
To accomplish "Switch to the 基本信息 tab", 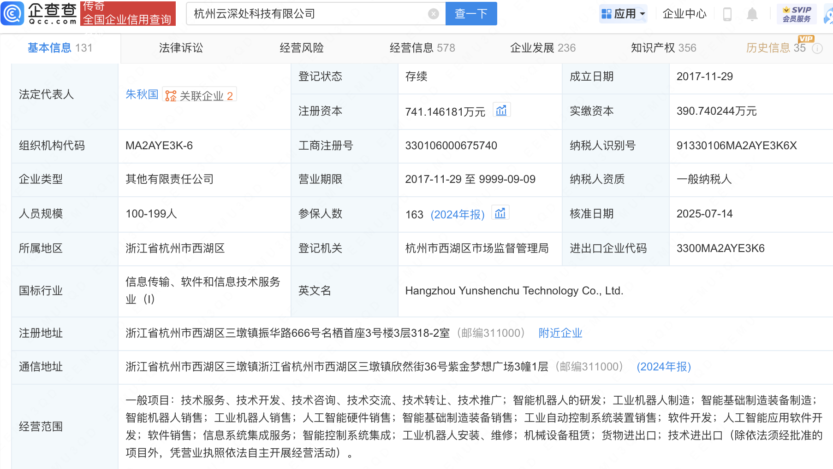I will (x=60, y=48).
